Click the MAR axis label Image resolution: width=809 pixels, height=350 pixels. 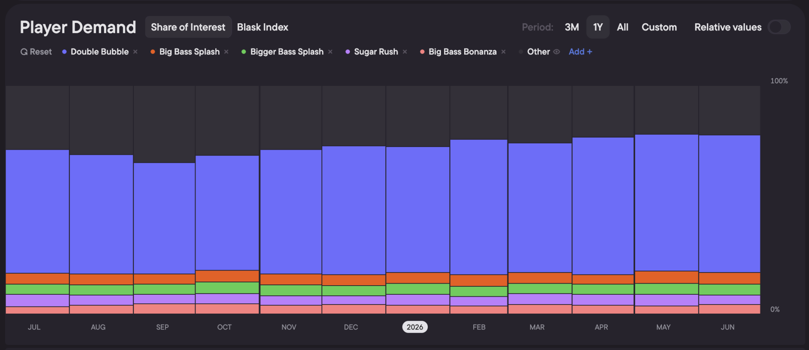click(x=537, y=327)
